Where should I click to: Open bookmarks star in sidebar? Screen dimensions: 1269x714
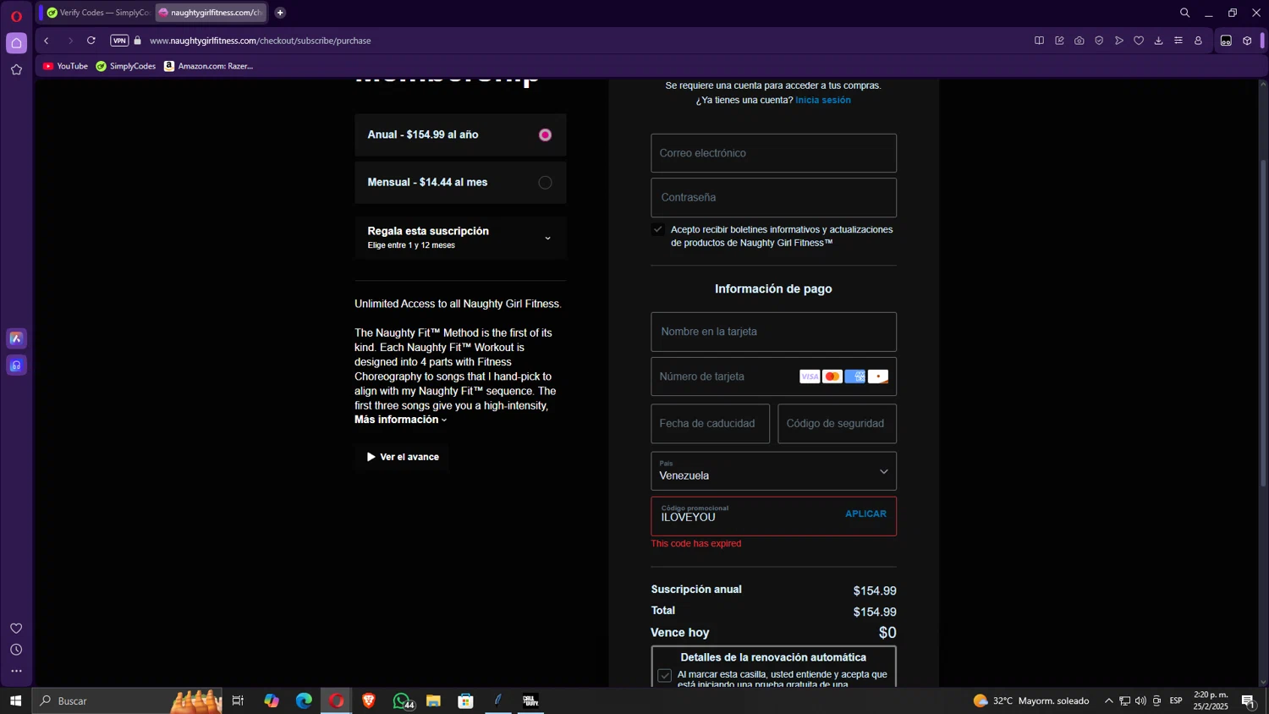click(x=16, y=70)
